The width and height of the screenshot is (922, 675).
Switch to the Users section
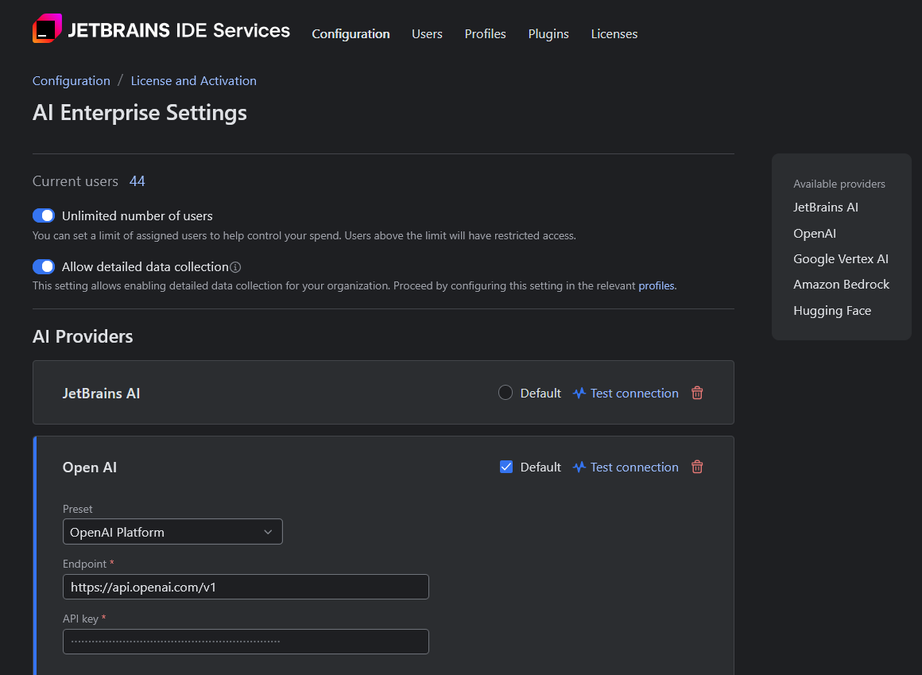[x=427, y=33]
